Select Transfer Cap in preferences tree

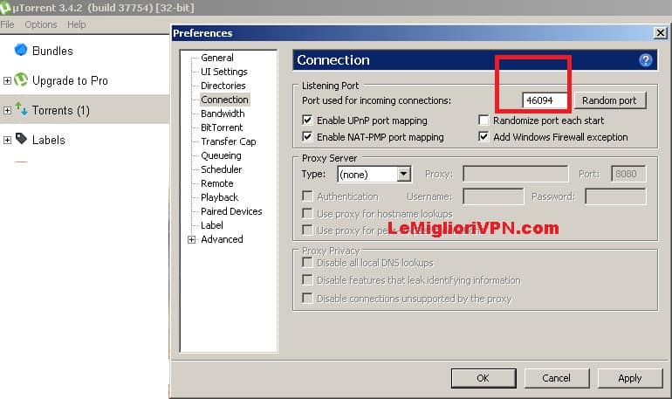coord(229,141)
